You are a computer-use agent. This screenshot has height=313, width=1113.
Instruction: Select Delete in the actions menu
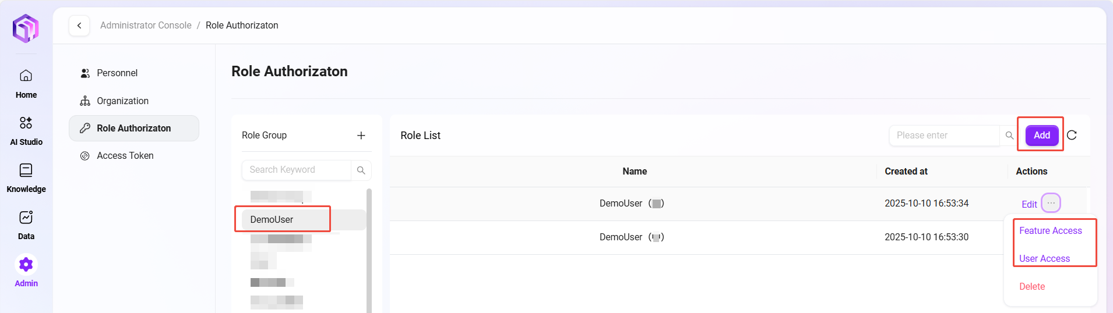coord(1031,287)
